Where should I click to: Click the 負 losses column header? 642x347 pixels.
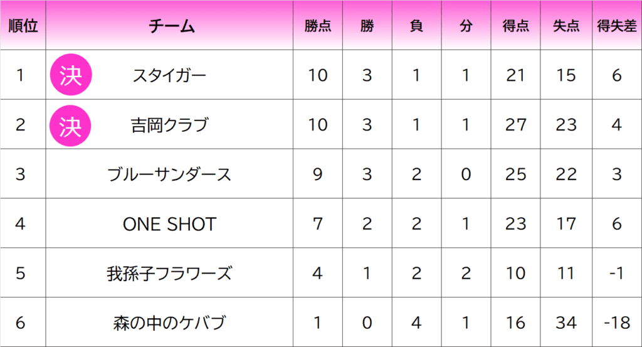417,26
